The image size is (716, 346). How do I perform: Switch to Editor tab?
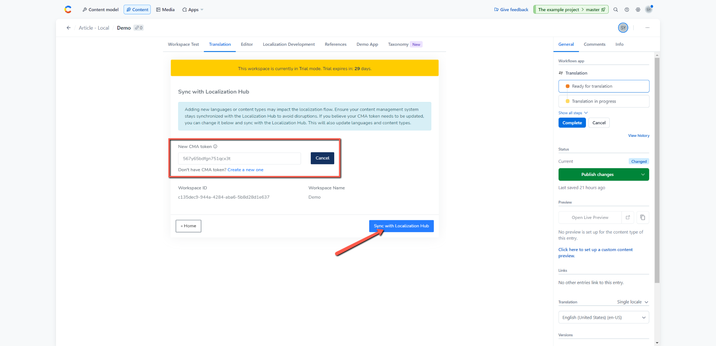(247, 44)
